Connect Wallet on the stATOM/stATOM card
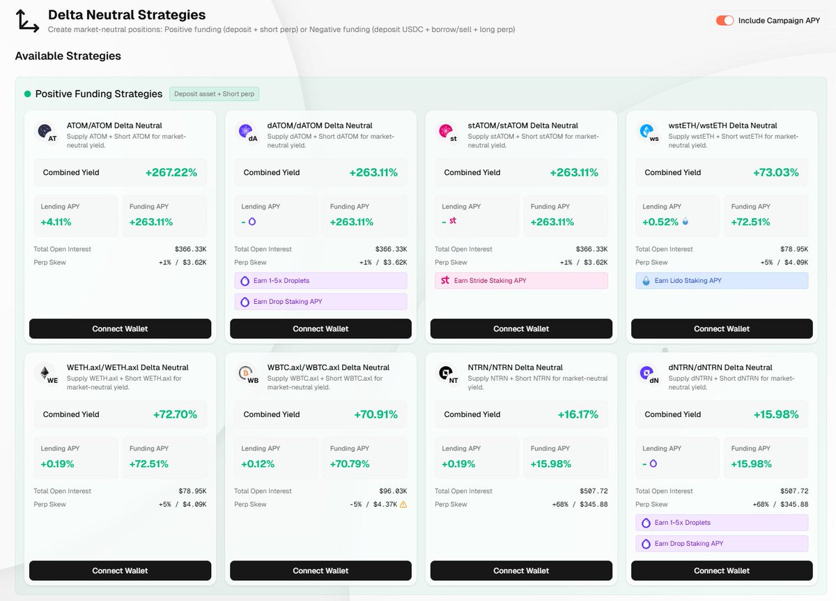The height and width of the screenshot is (601, 836). pyautogui.click(x=521, y=328)
